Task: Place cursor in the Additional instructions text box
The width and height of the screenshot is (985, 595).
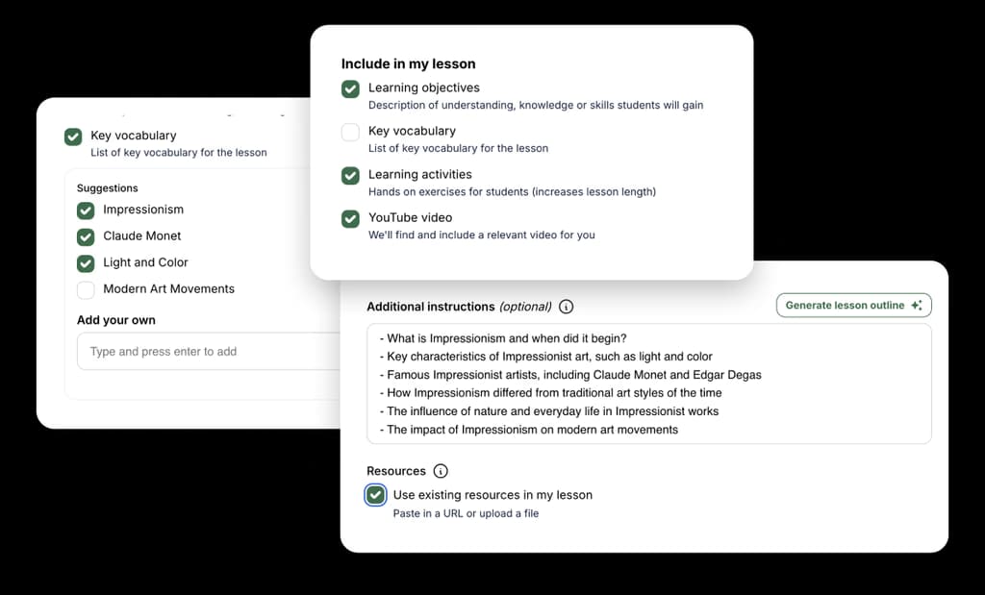Action: (649, 384)
